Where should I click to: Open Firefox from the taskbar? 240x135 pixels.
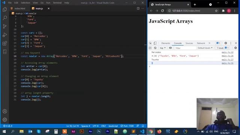click(x=159, y=132)
